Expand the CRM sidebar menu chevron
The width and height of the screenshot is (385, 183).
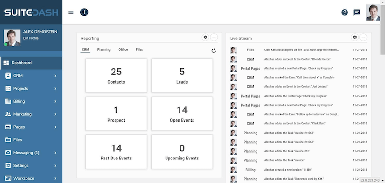pyautogui.click(x=55, y=76)
